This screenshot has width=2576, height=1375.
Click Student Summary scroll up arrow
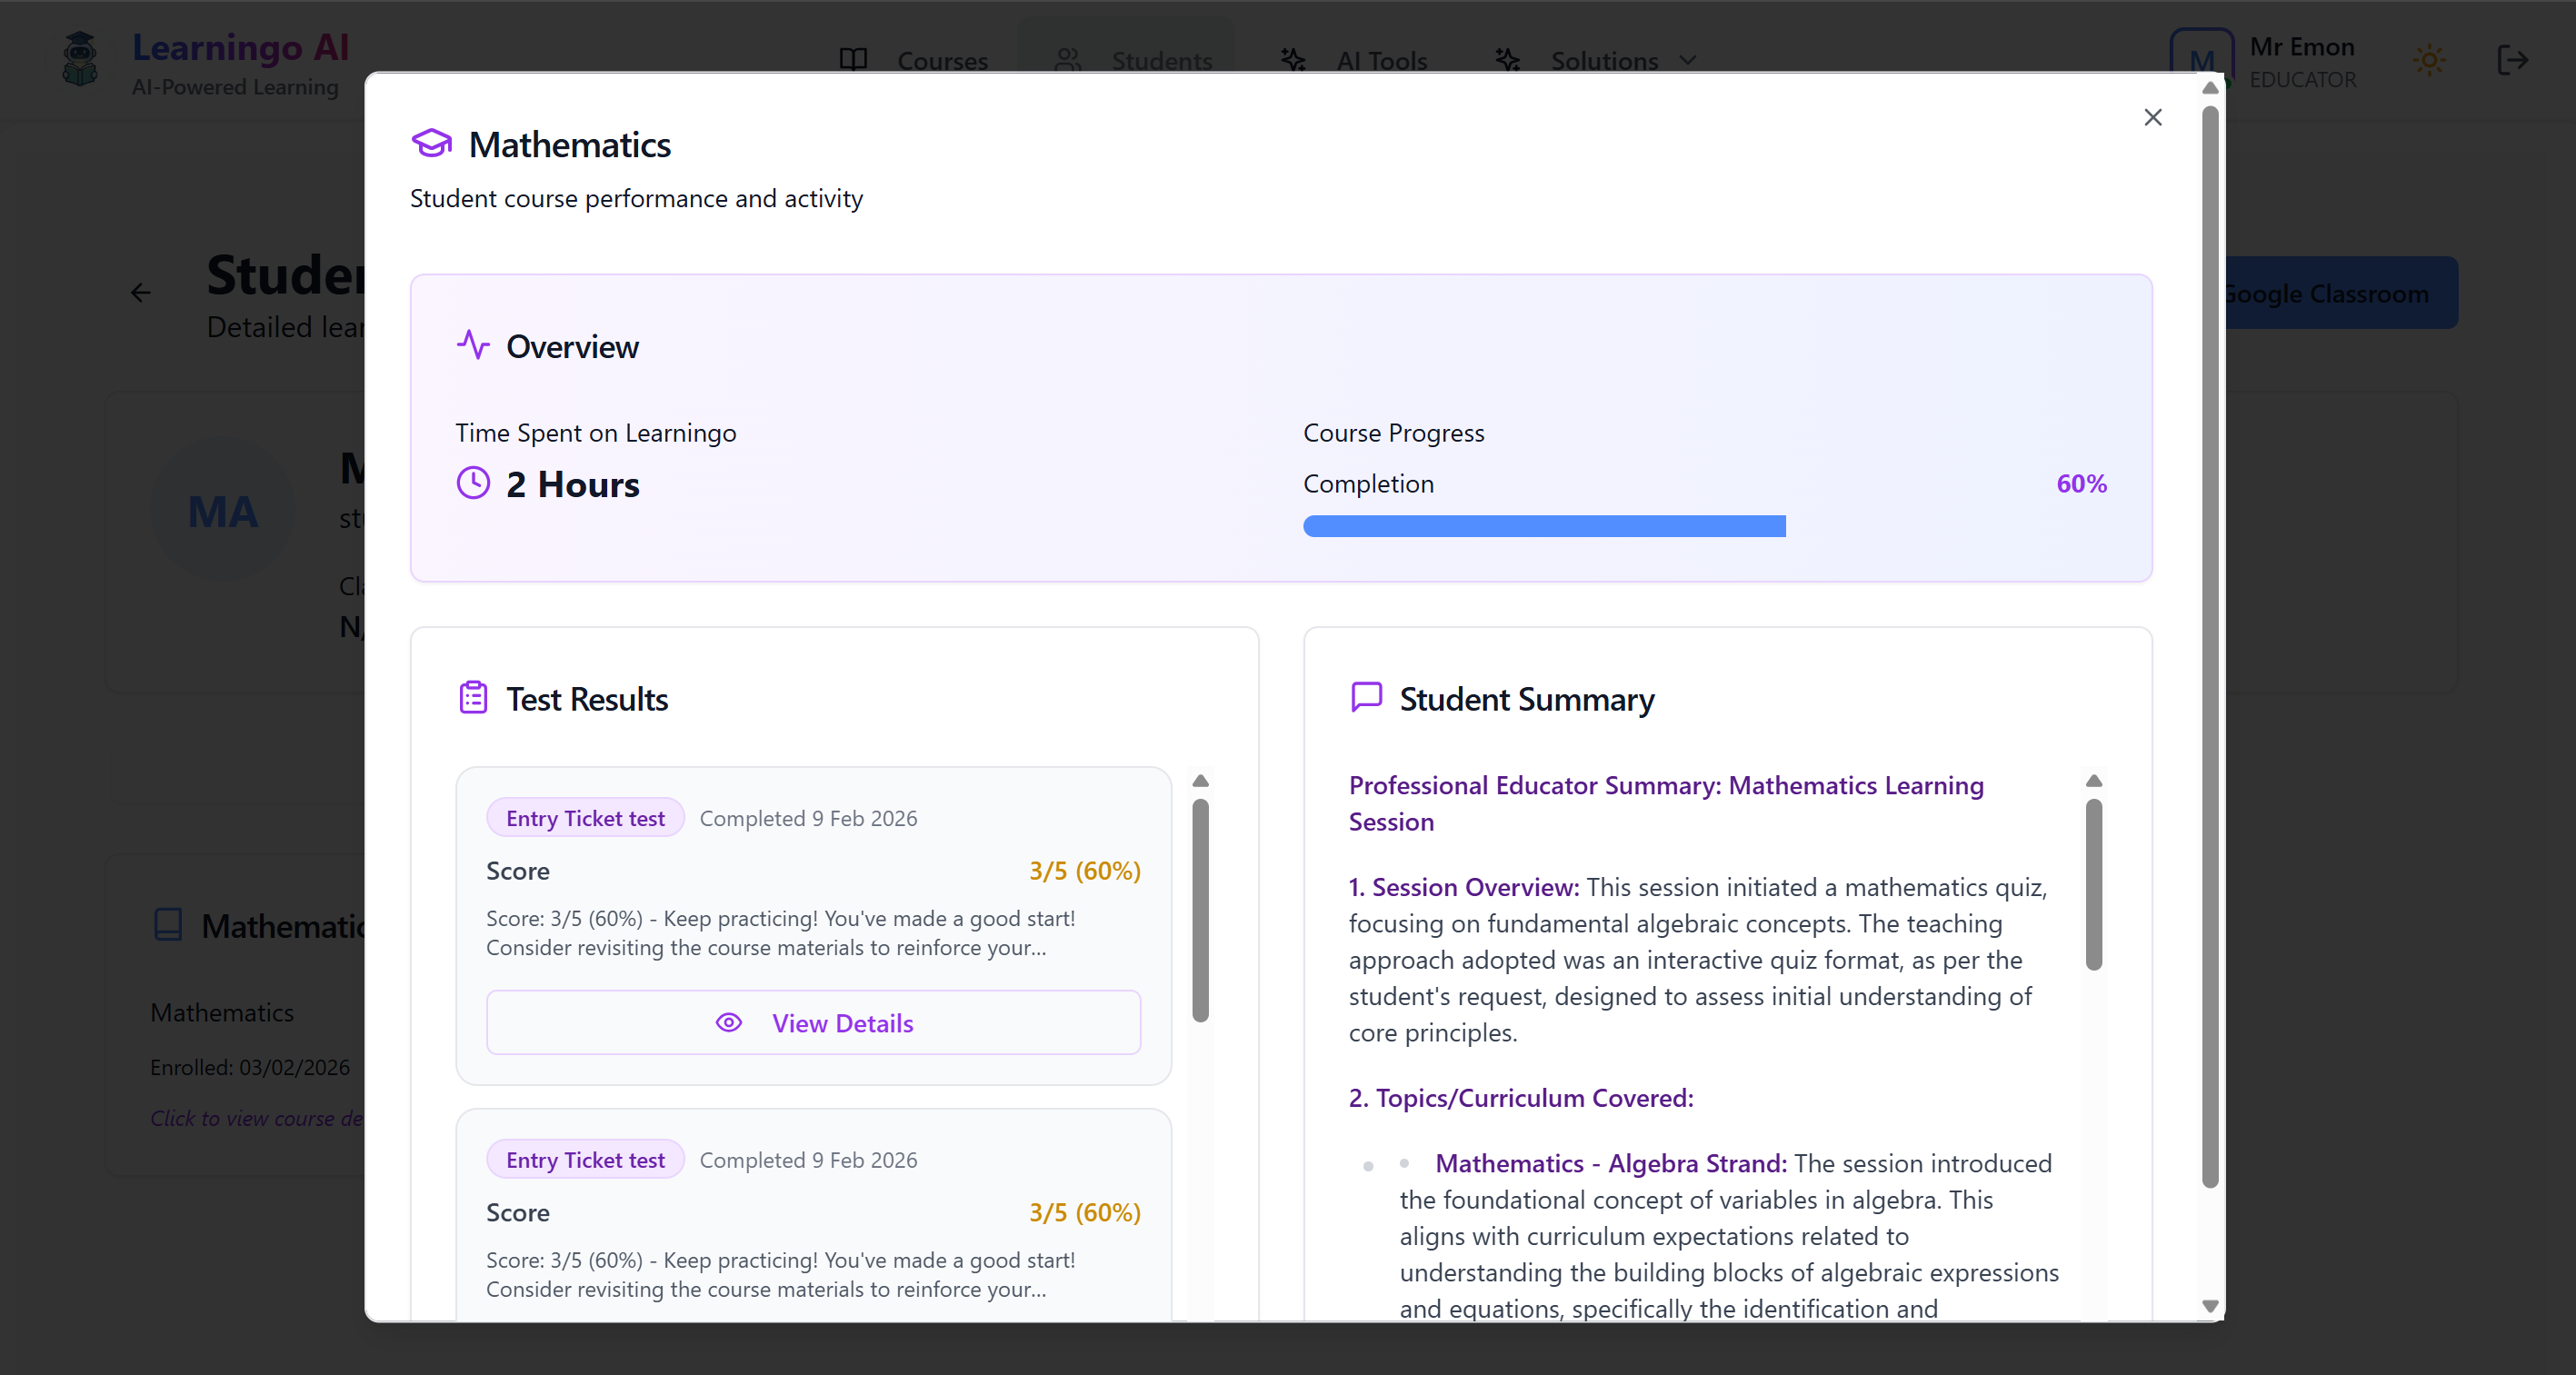[x=2094, y=781]
